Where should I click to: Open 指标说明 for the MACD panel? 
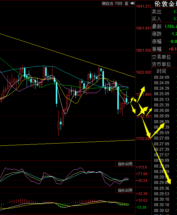point(125,190)
